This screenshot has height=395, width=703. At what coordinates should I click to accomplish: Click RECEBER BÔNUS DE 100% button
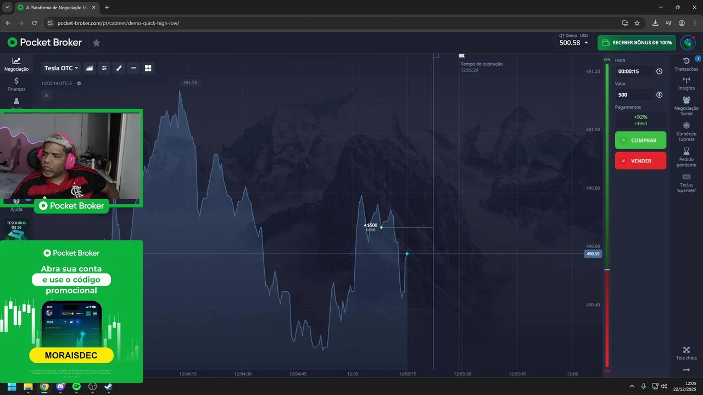tap(637, 43)
